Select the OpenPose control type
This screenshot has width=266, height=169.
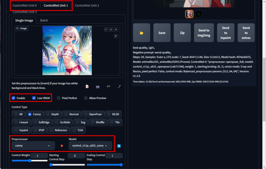(x=92, y=114)
